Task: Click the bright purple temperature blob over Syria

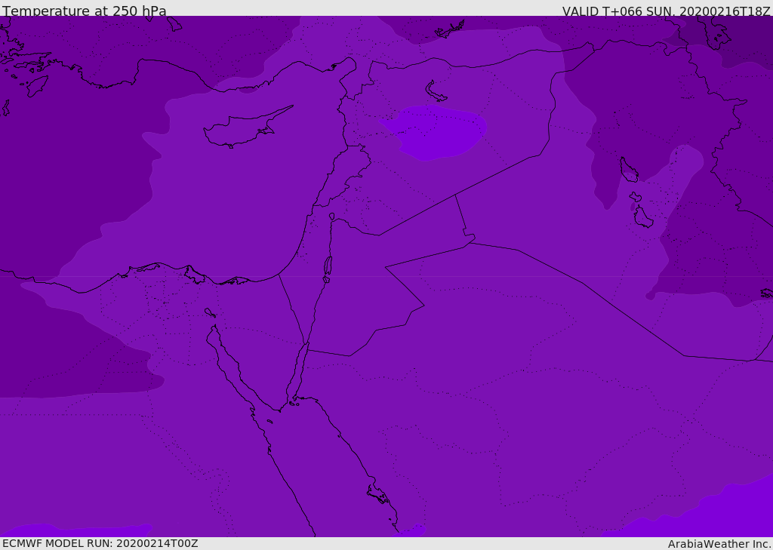Action: pyautogui.click(x=434, y=132)
